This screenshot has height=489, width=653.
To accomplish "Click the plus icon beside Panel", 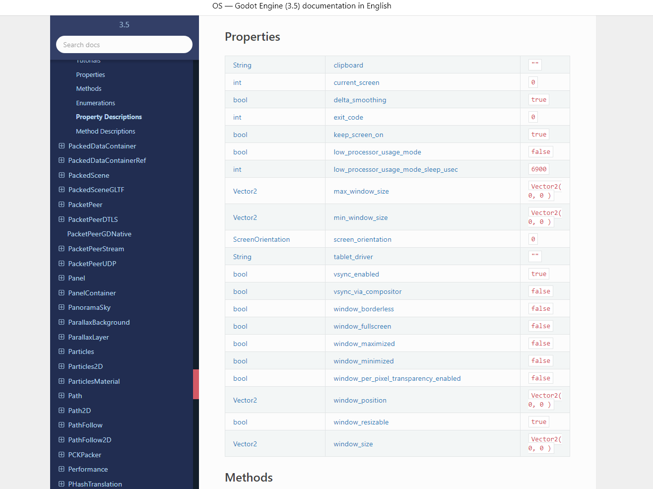I will coord(62,278).
